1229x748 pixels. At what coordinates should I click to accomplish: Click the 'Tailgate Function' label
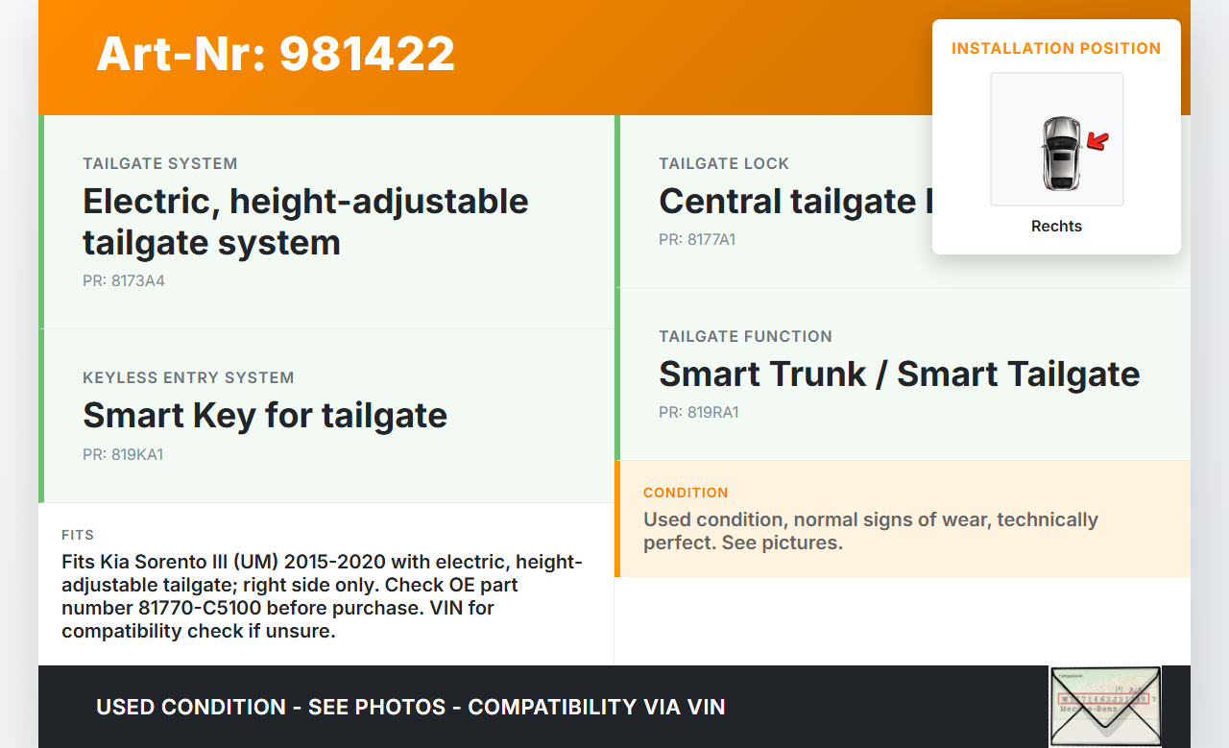(x=745, y=337)
